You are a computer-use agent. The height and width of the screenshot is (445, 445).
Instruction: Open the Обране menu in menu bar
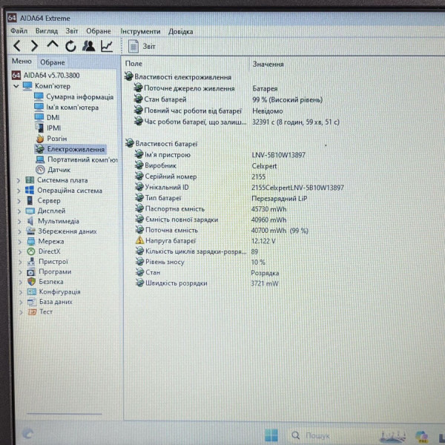tap(99, 31)
